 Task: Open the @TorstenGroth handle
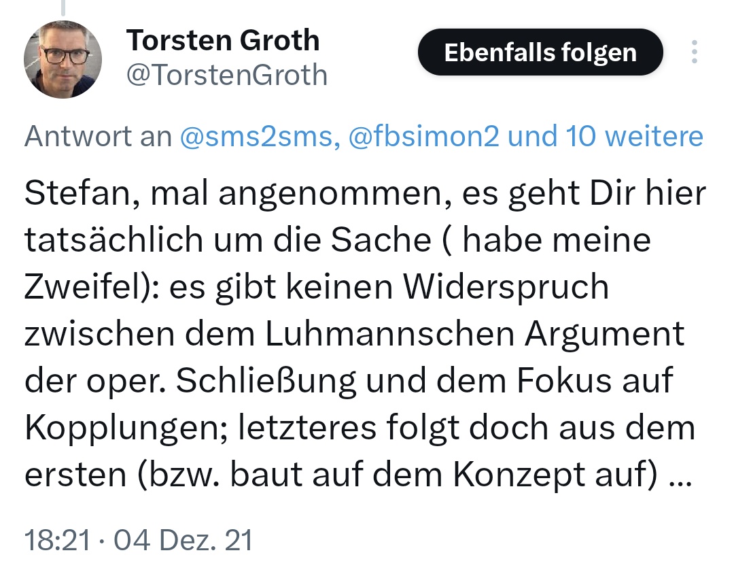(227, 75)
